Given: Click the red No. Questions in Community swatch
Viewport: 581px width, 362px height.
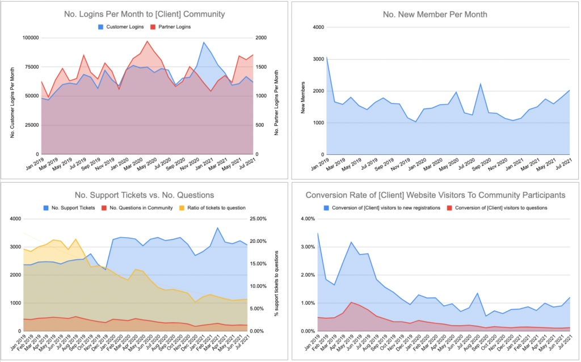Looking at the screenshot, I should pos(104,208).
